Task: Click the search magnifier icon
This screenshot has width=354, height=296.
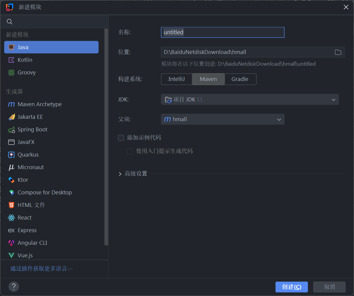Action: tap(10, 22)
